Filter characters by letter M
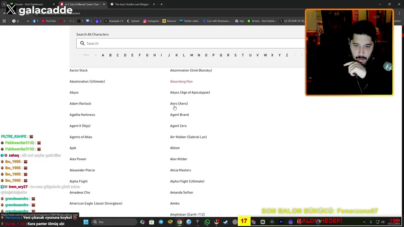This screenshot has height=227, width=404. click(x=192, y=55)
